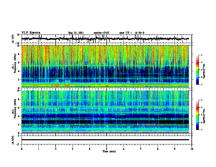Click the "-7" tick on ch.2 color bar
Screen dimensions: 216x167
pyautogui.click(x=201, y=130)
